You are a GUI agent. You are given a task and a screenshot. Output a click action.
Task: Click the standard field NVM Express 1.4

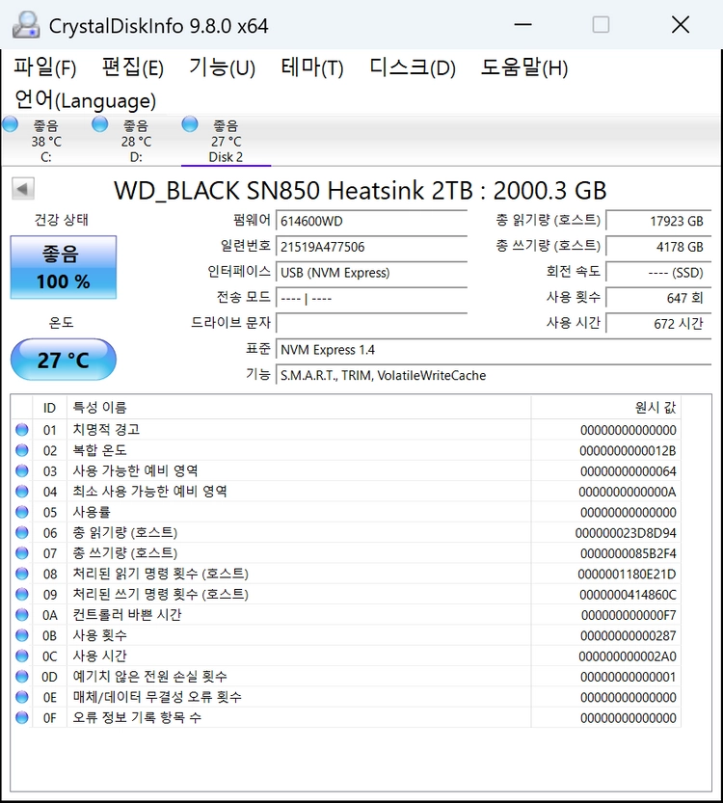(x=494, y=350)
